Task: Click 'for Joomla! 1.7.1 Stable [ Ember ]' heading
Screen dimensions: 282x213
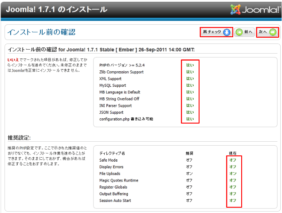Action: coord(98,50)
